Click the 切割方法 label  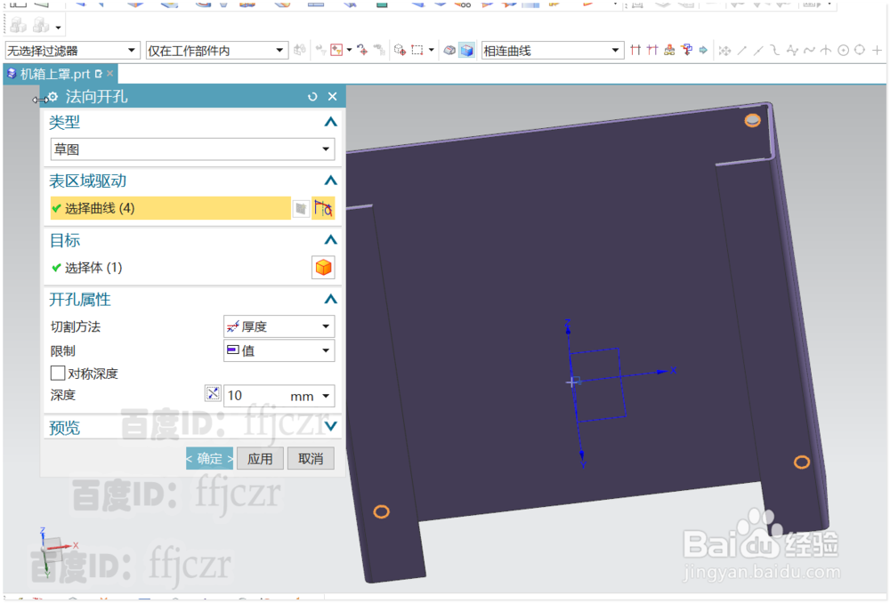point(76,326)
